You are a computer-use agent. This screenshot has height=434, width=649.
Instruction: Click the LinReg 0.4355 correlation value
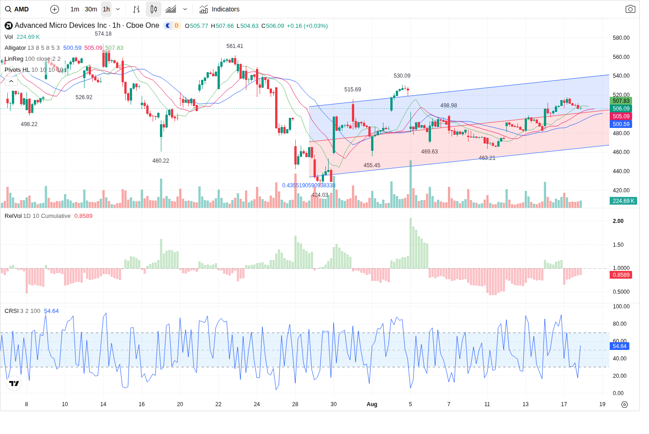tap(309, 185)
